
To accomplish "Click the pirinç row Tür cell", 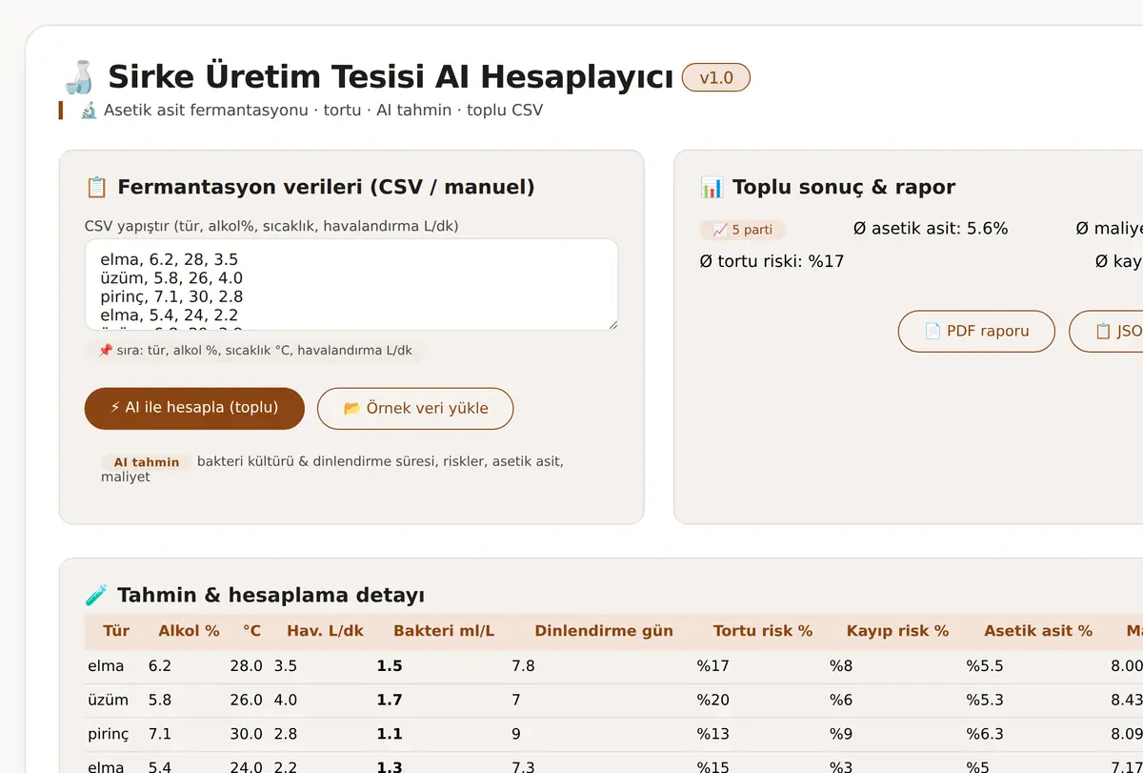I will coord(109,735).
